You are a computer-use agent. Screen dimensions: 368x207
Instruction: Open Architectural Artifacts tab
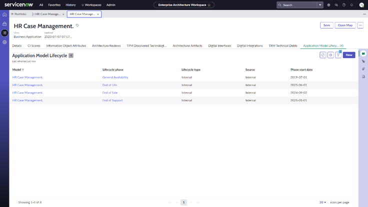point(187,46)
